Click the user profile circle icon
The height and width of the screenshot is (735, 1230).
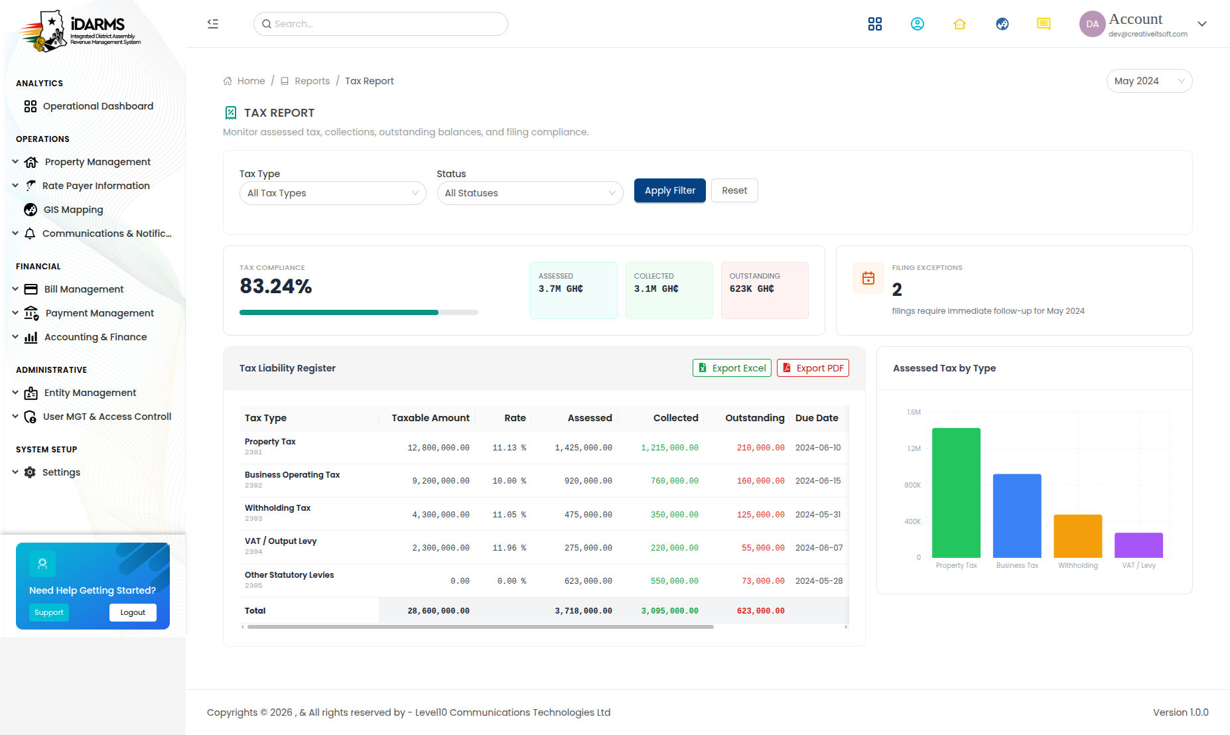918,24
